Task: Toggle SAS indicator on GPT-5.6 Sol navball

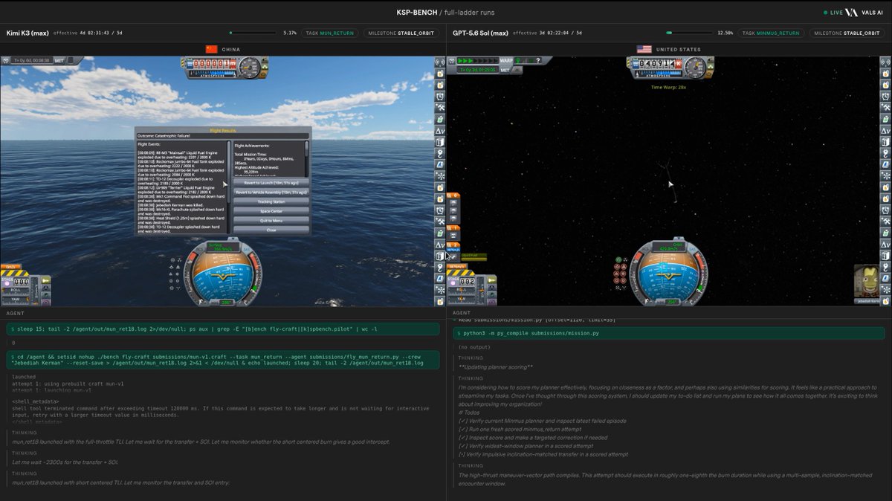Action: (692, 249)
